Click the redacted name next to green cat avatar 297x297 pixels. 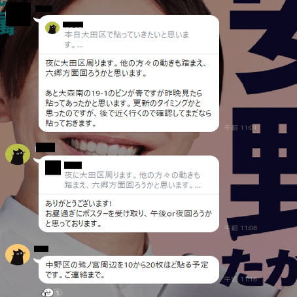coord(45,147)
